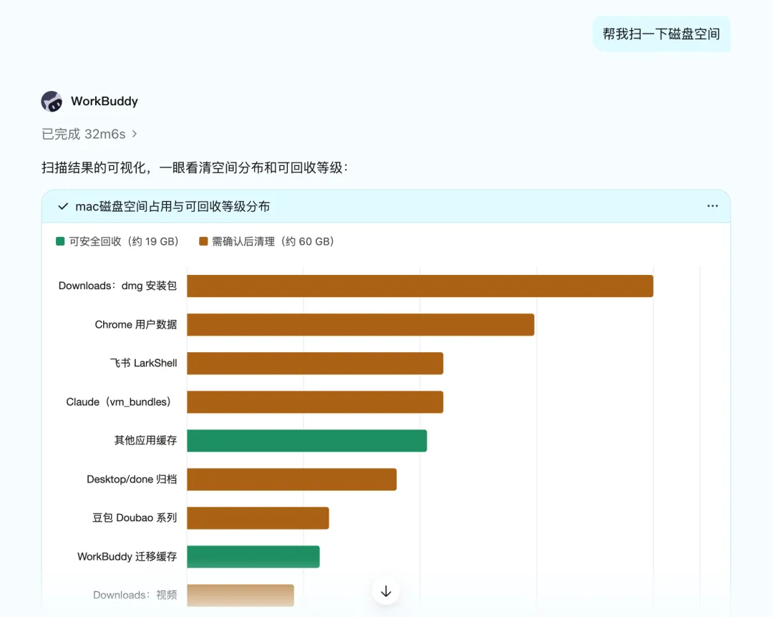The height and width of the screenshot is (617, 773).
Task: Expand the 已完成 32m6s chevron
Action: pyautogui.click(x=135, y=134)
